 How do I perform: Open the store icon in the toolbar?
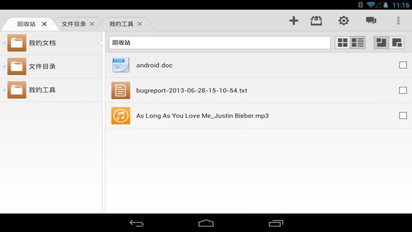click(316, 20)
